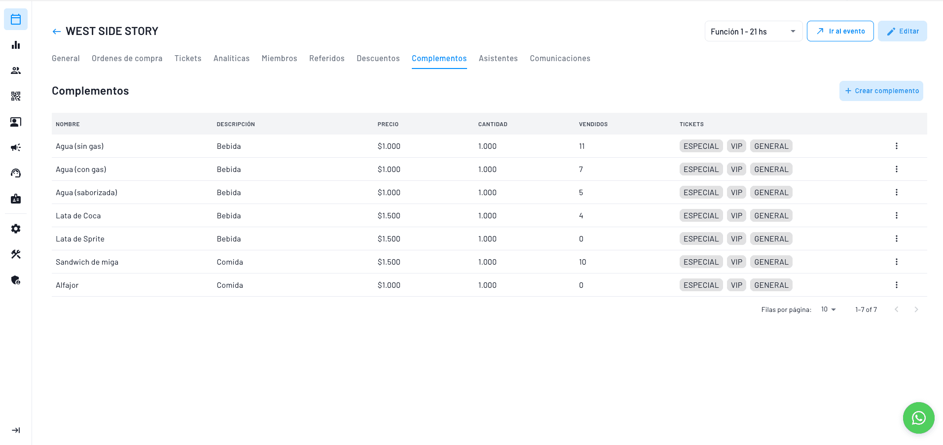Switch to the Descuentos tab

tap(378, 58)
